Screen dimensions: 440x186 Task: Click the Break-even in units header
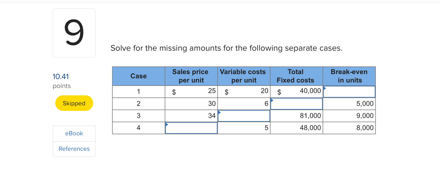pyautogui.click(x=349, y=76)
